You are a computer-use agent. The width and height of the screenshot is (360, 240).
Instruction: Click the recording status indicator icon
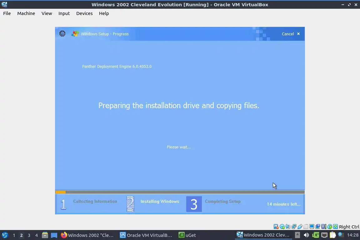coord(317,227)
